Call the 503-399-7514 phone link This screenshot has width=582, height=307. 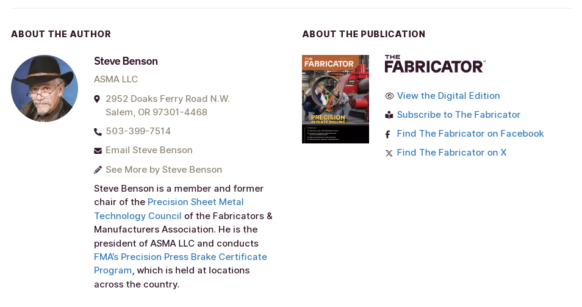[x=138, y=131]
